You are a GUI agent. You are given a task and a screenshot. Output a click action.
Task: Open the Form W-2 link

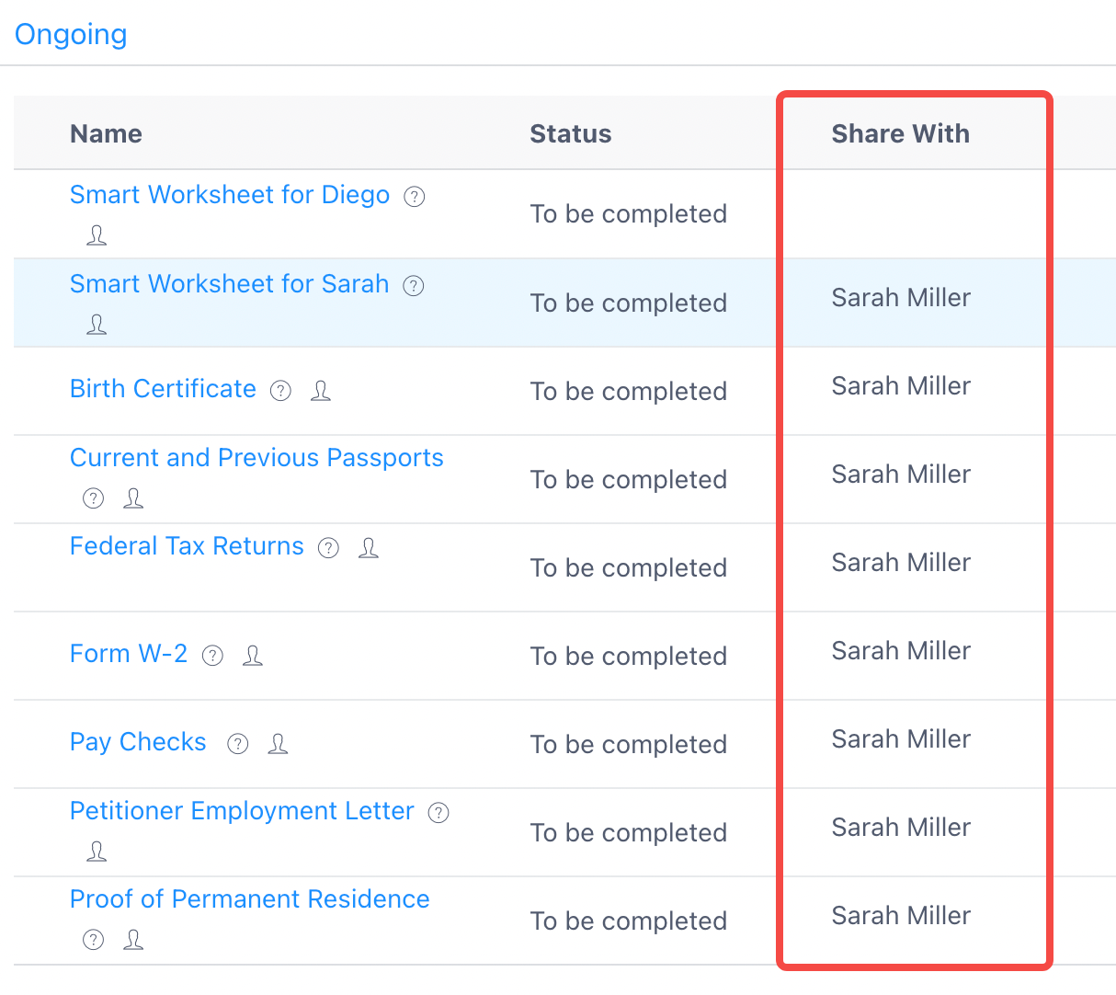click(129, 654)
